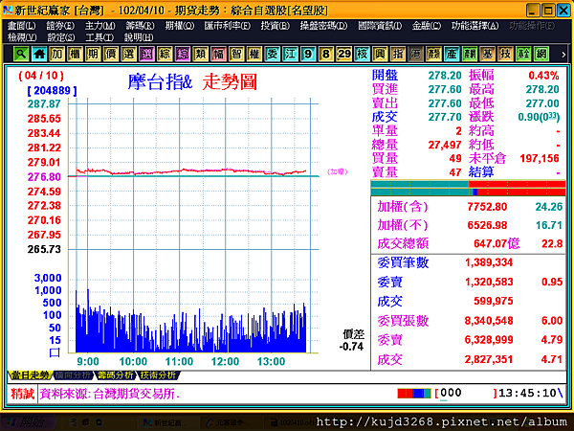
Task: Click the cyan number 9 icon
Action: point(308,54)
